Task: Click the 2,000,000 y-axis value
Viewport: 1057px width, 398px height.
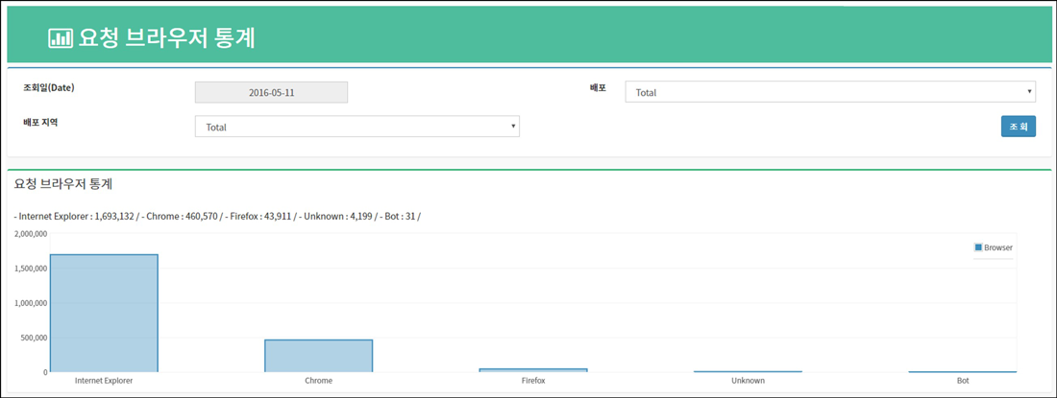Action: click(x=31, y=234)
